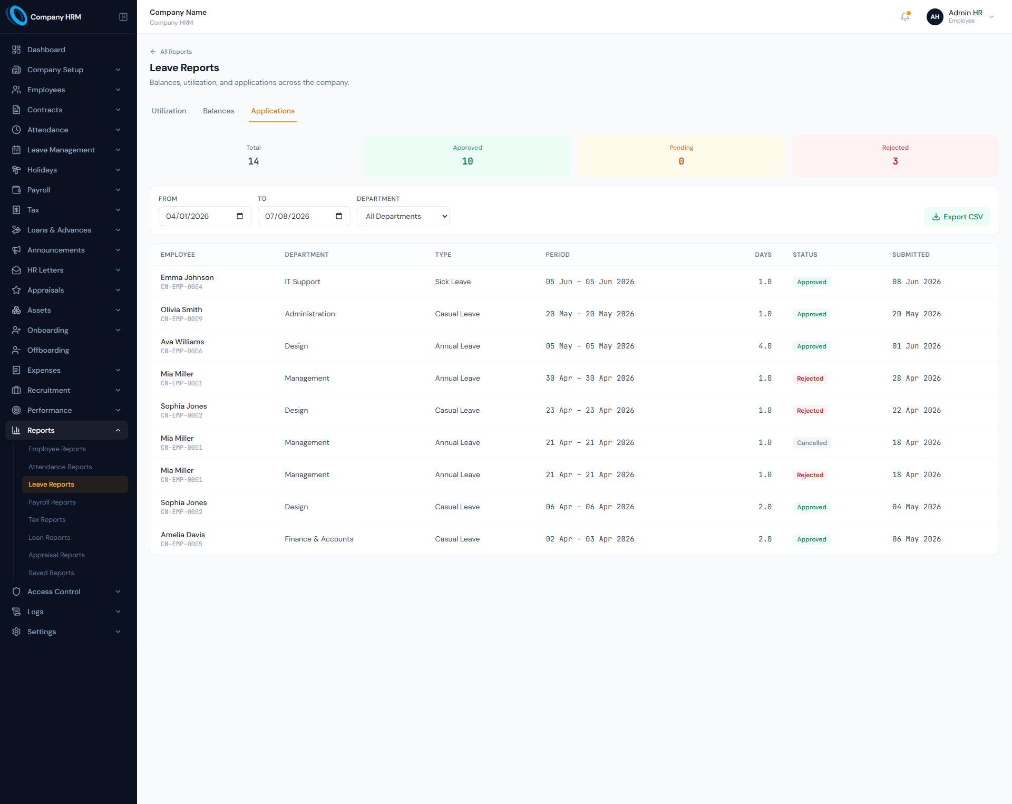This screenshot has width=1012, height=804.
Task: Open the TO date calendar picker
Action: pyautogui.click(x=339, y=216)
